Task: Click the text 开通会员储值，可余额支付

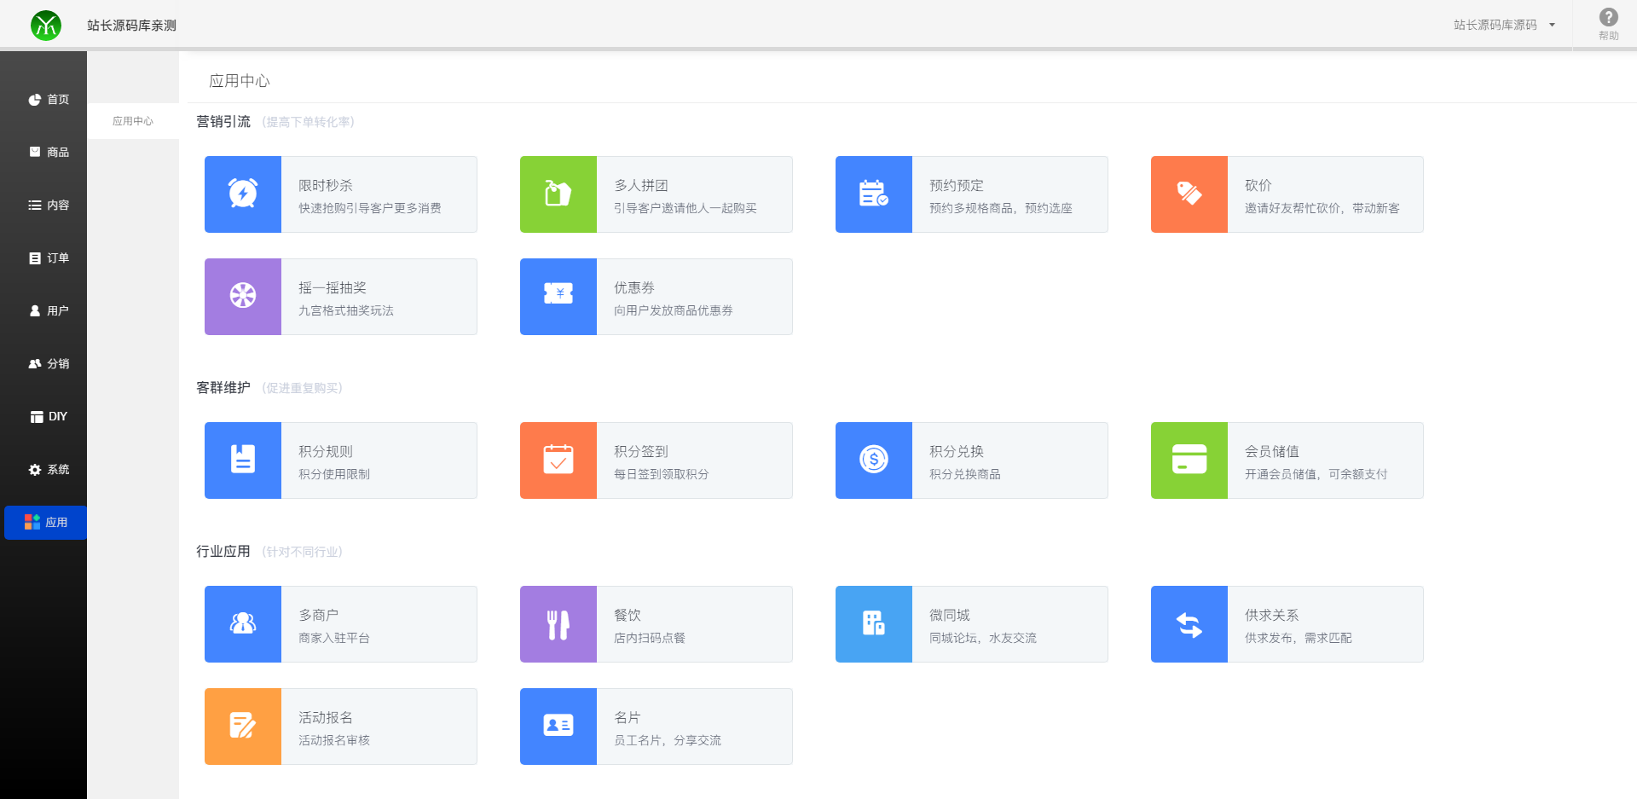Action: tap(1316, 474)
